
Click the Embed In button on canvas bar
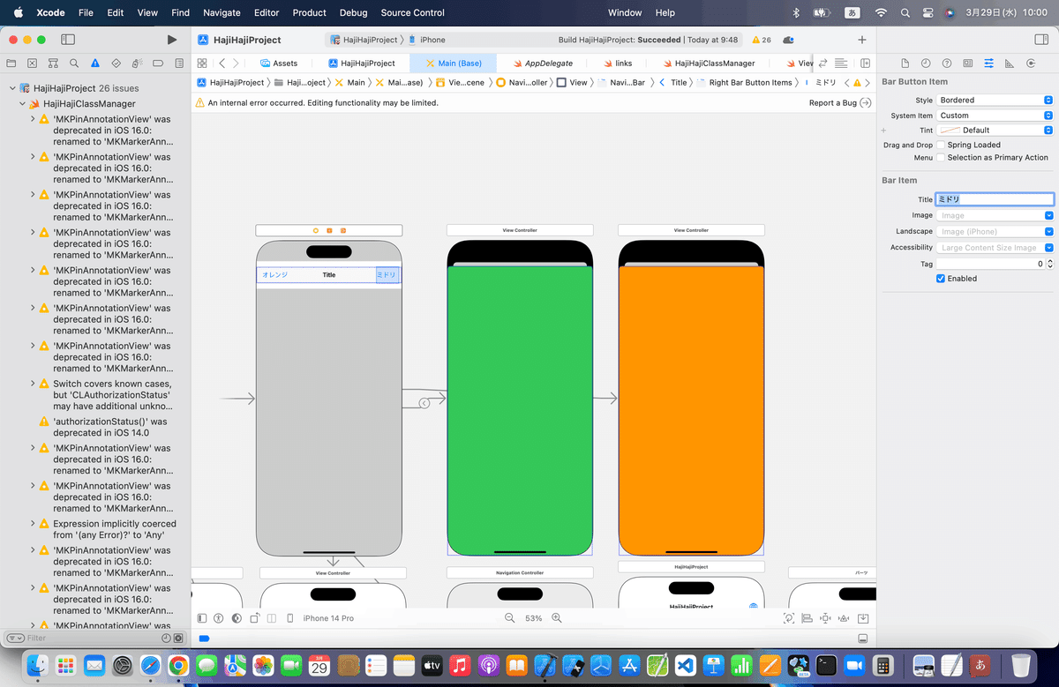pos(863,618)
